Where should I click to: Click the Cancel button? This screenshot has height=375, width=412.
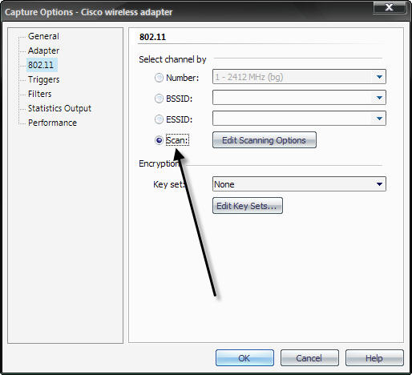309,358
